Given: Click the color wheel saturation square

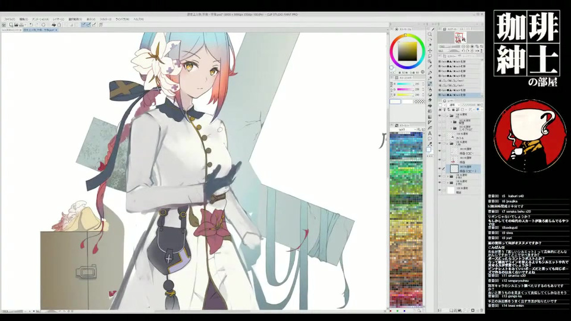Looking at the screenshot, I should coord(407,51).
